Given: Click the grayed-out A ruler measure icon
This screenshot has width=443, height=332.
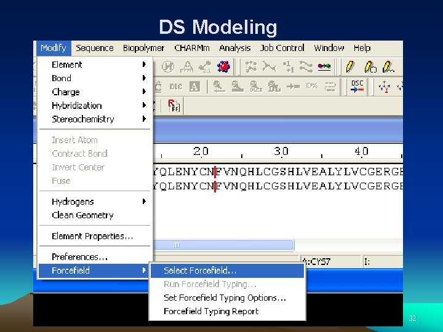Looking at the screenshot, I should pyautogui.click(x=187, y=67).
